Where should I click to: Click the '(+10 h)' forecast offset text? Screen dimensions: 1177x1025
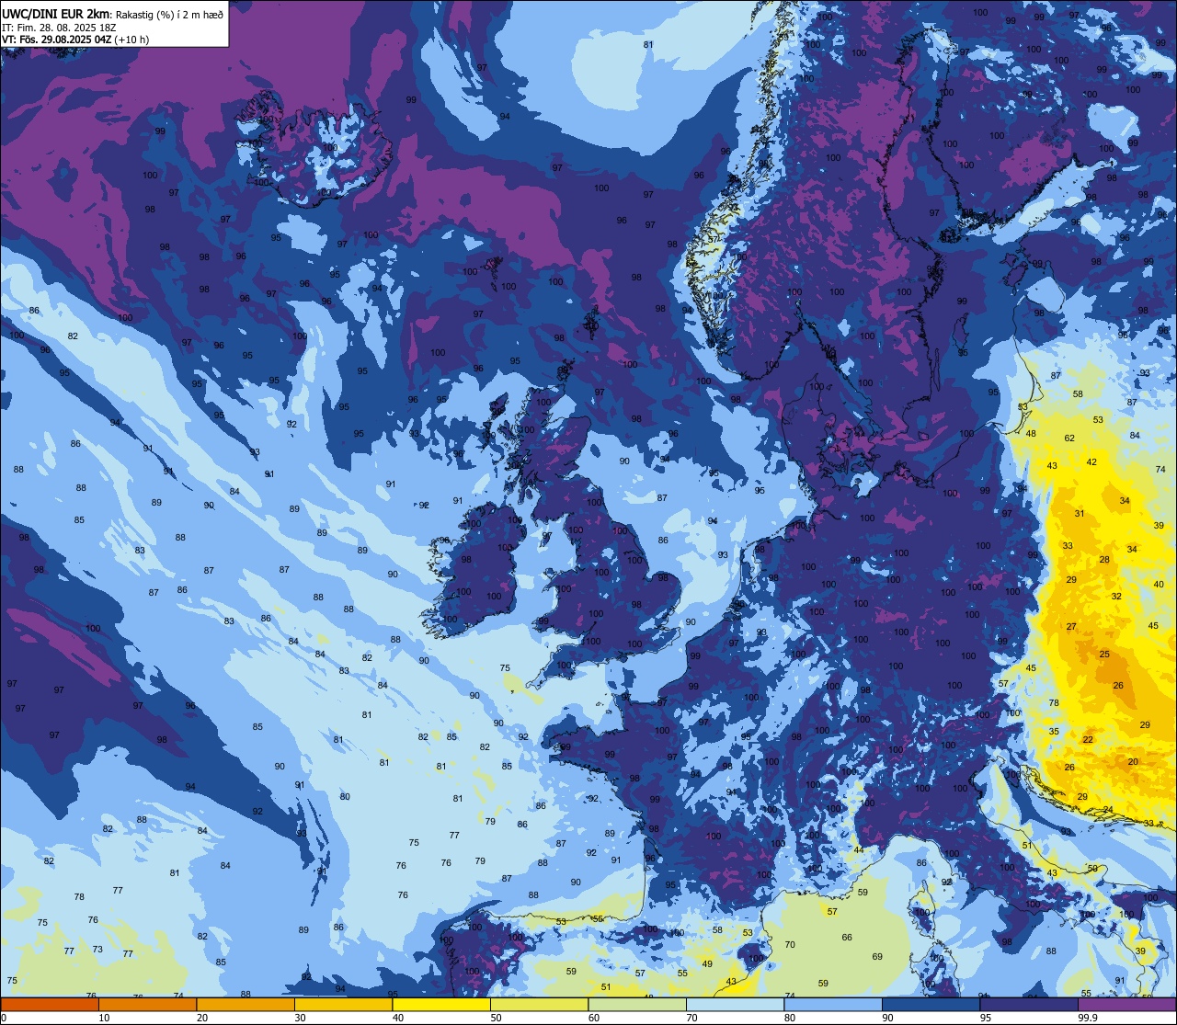point(131,39)
